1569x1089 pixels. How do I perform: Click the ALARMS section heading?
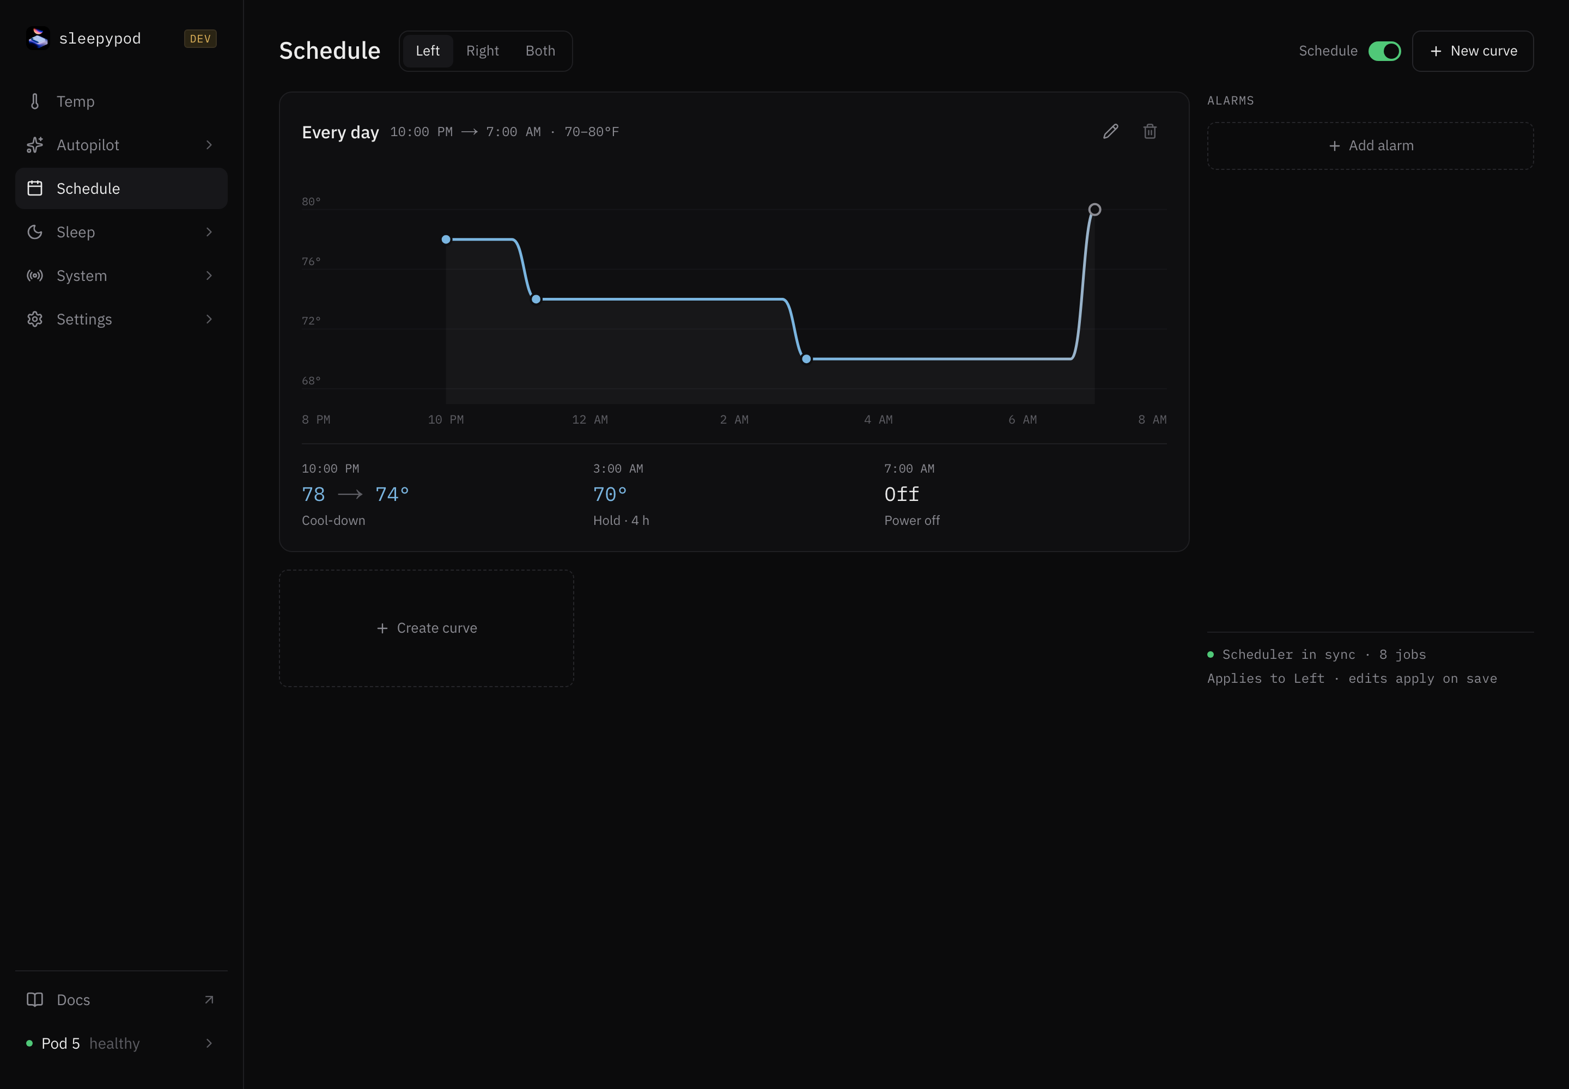point(1230,101)
